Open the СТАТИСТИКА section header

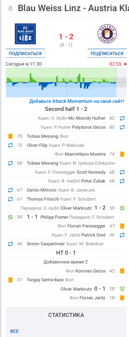click(66, 315)
